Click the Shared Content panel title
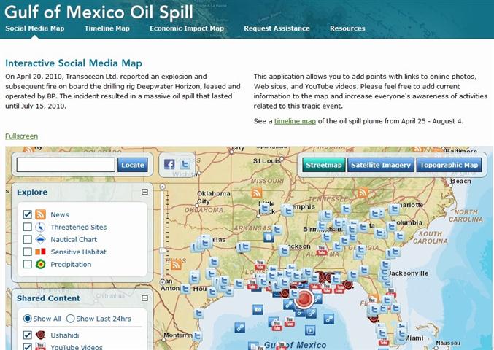The width and height of the screenshot is (494, 350). [x=48, y=298]
